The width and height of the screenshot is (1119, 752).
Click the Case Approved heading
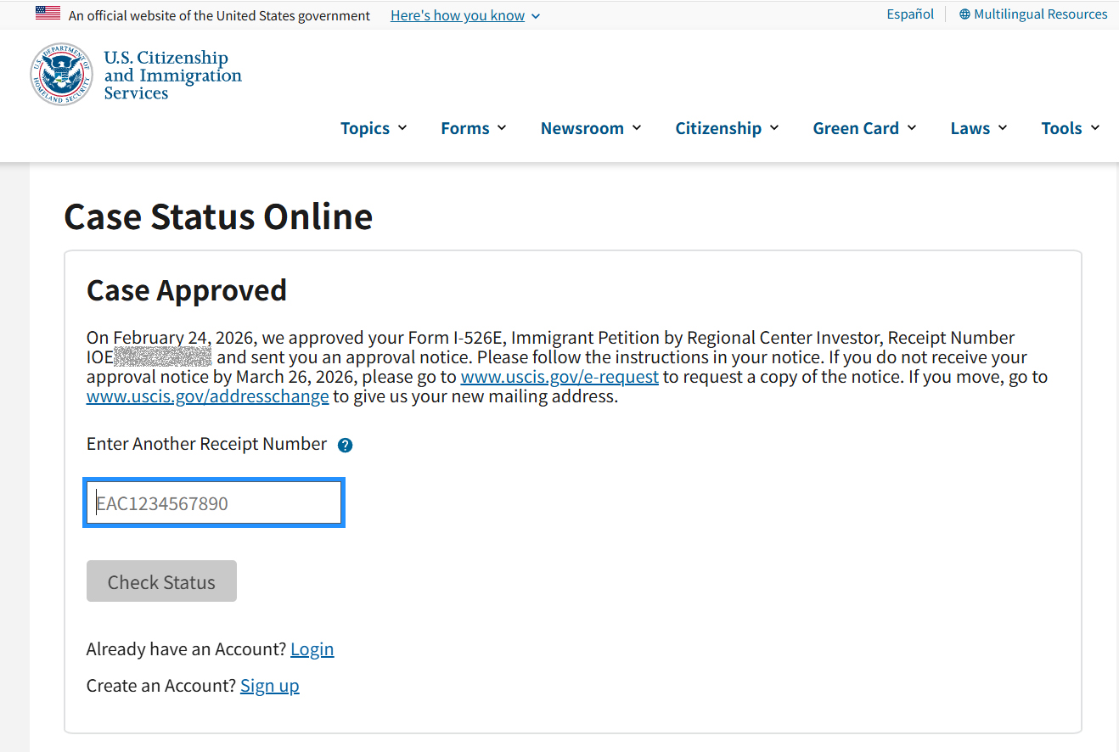tap(187, 290)
